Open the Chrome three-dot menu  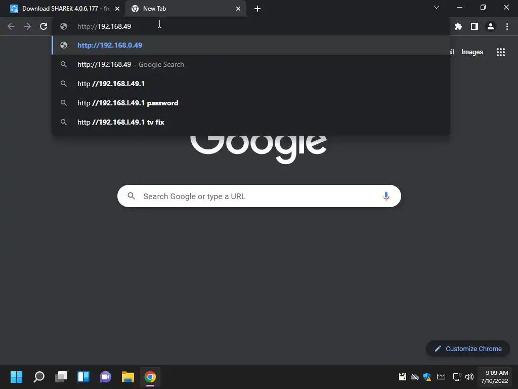tap(507, 26)
